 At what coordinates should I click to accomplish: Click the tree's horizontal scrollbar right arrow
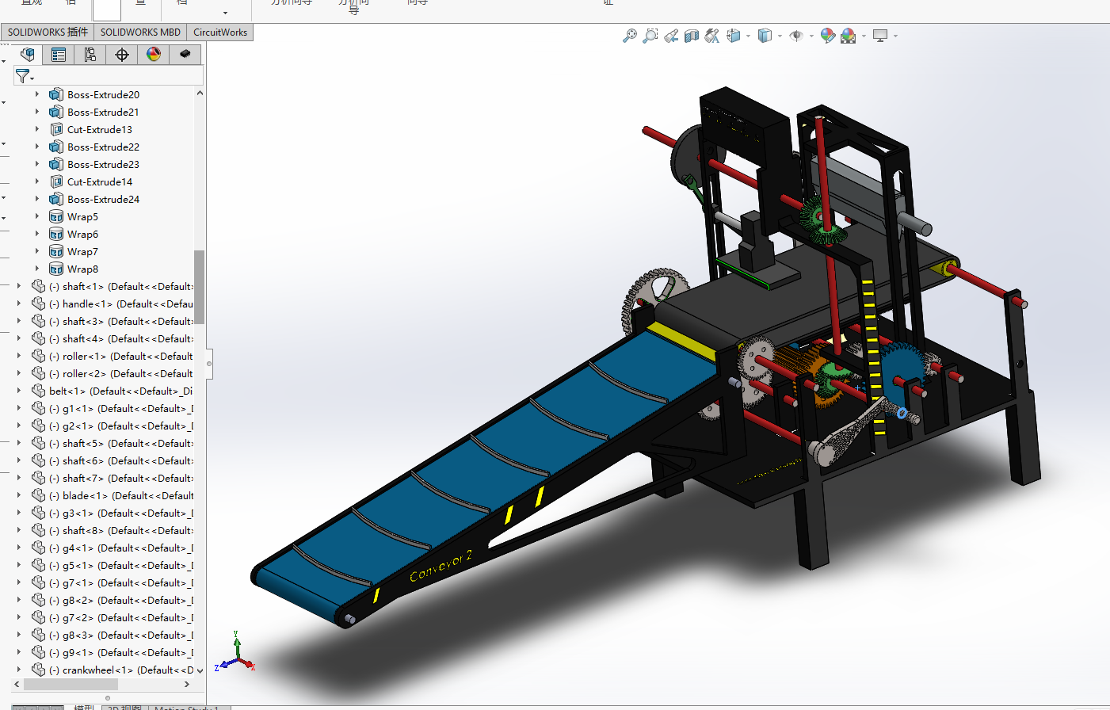click(x=187, y=684)
